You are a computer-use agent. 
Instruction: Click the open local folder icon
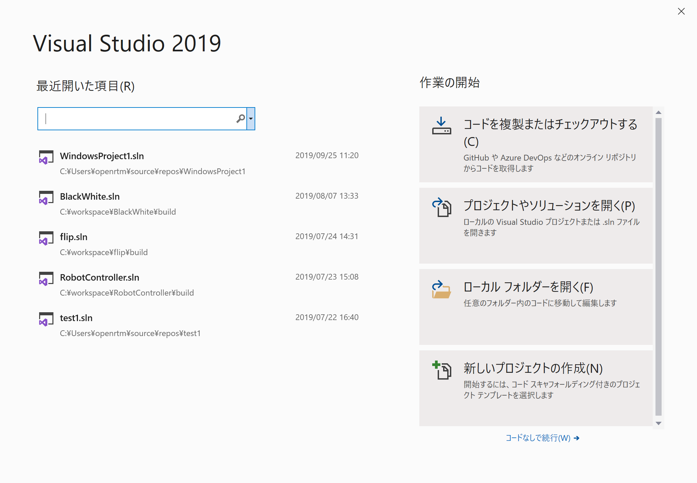pyautogui.click(x=441, y=289)
